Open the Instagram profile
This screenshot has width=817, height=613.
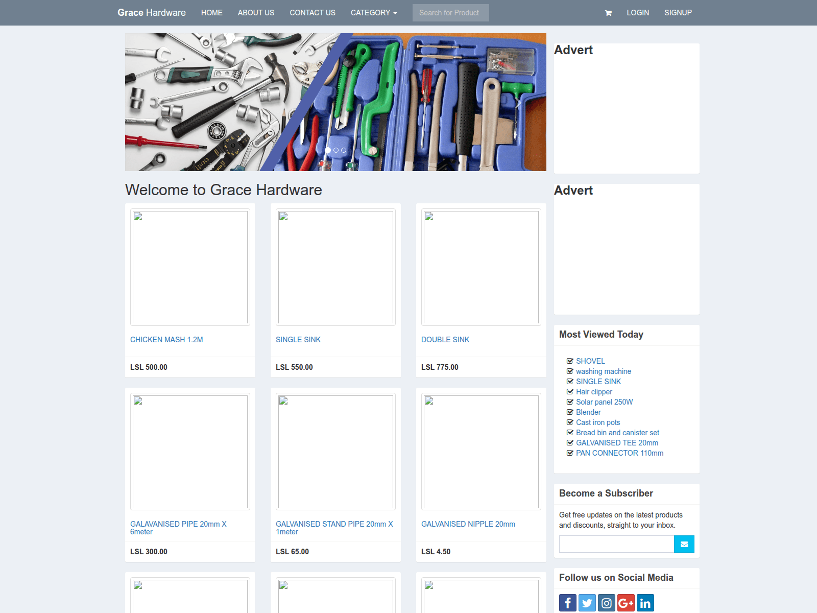[x=606, y=603]
